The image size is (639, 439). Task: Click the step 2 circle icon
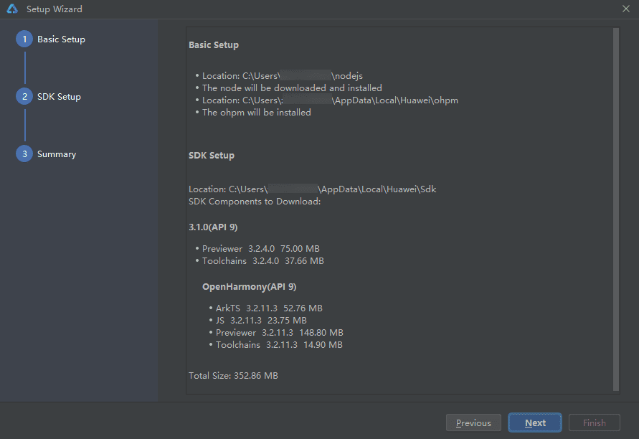click(x=24, y=97)
